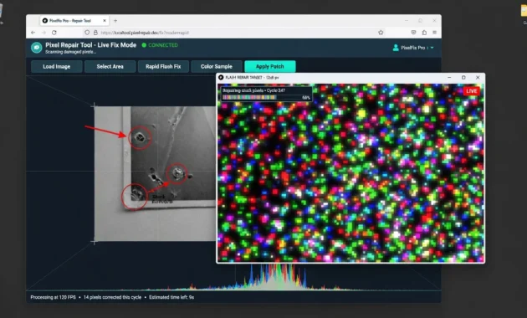Click the Load Image button
The width and height of the screenshot is (527, 318).
(x=57, y=67)
